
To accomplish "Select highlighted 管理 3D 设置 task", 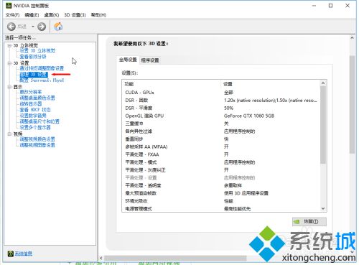I will [x=34, y=75].
